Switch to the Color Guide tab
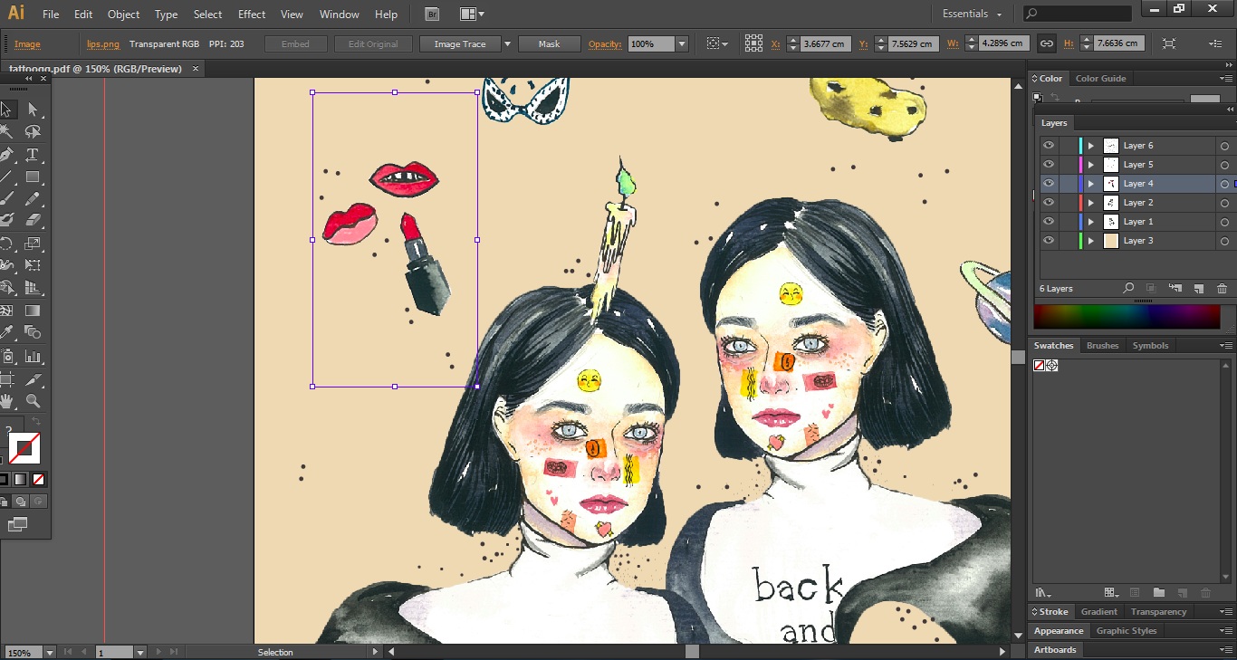This screenshot has height=660, width=1237. tap(1100, 79)
